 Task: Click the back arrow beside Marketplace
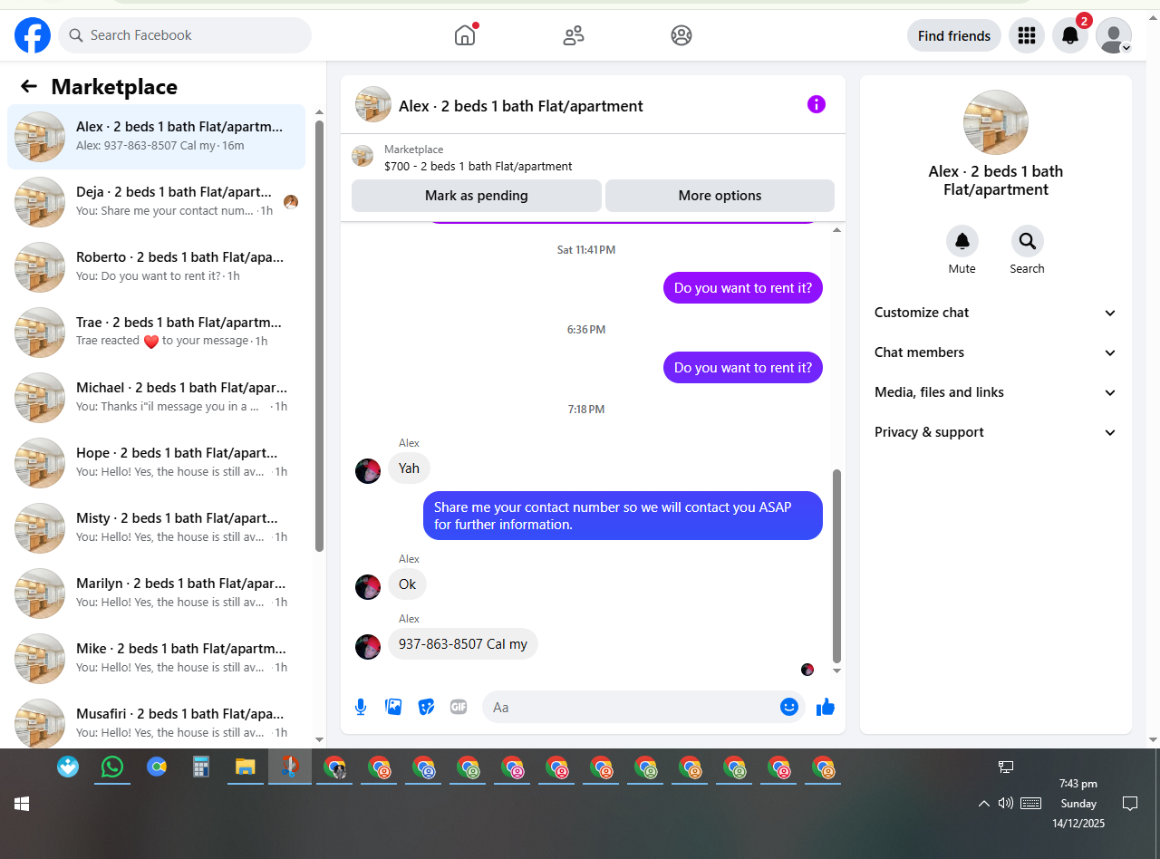click(x=29, y=86)
